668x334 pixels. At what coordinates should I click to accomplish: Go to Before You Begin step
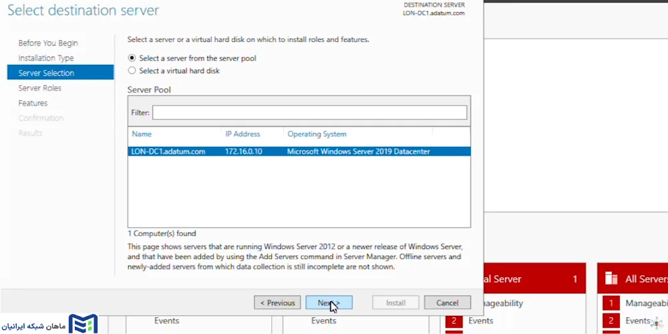tap(48, 43)
